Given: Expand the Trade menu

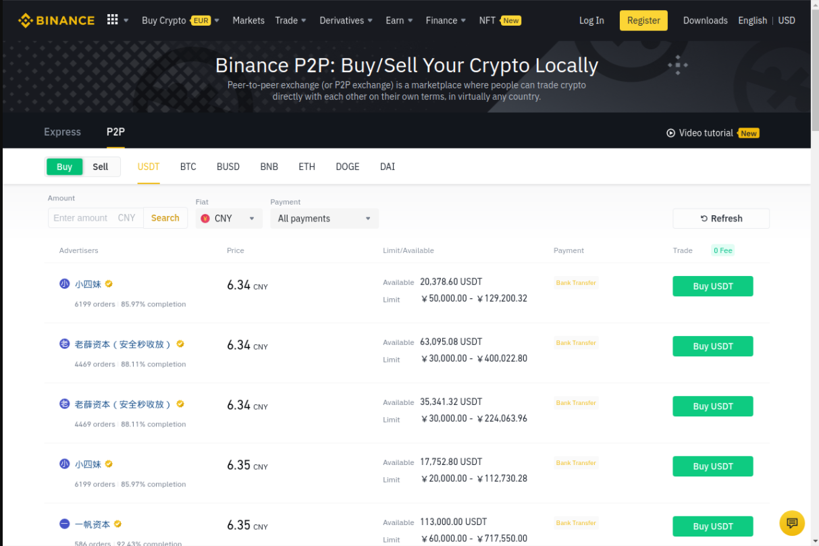Looking at the screenshot, I should pos(291,20).
